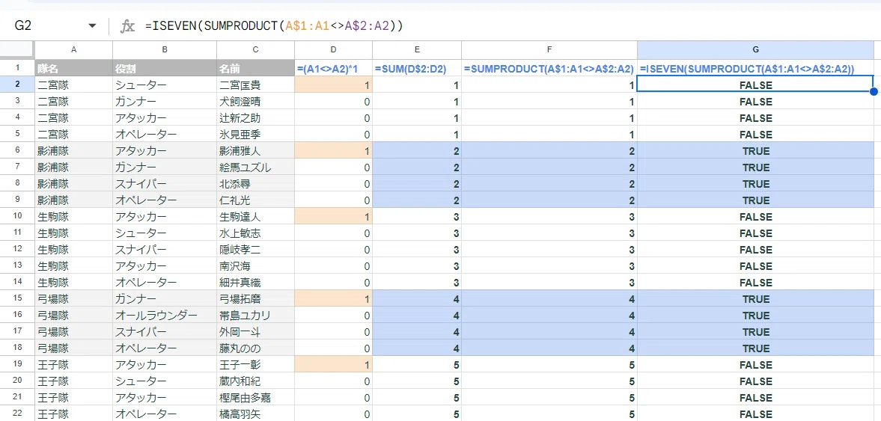Select row 2 header

[17, 85]
